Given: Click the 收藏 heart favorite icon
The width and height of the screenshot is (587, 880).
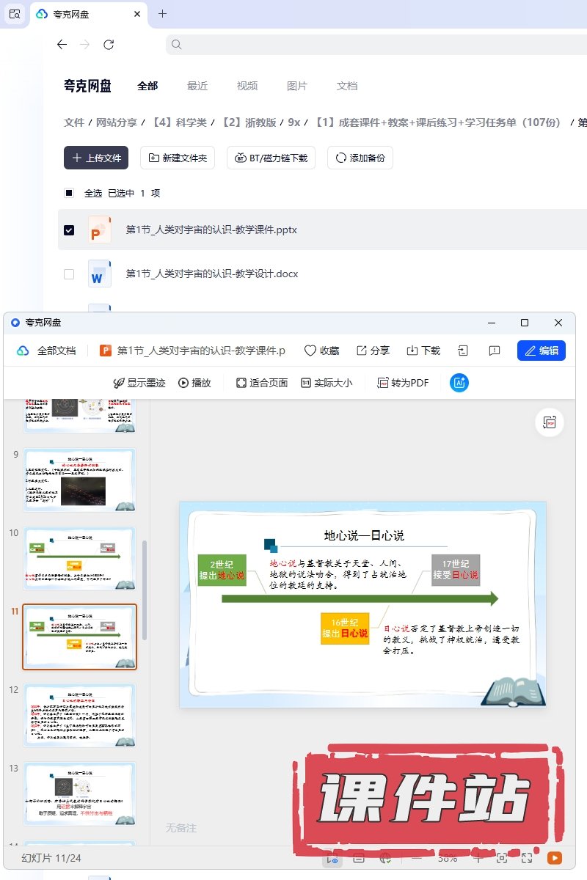Looking at the screenshot, I should [321, 351].
